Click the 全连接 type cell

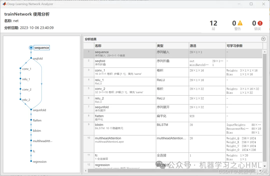172,157
